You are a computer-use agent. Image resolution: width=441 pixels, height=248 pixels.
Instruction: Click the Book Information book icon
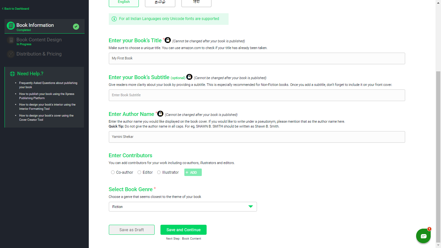11,26
